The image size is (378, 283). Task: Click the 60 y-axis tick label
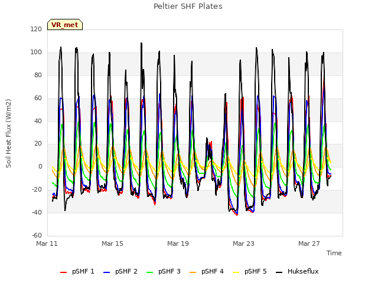38,98
